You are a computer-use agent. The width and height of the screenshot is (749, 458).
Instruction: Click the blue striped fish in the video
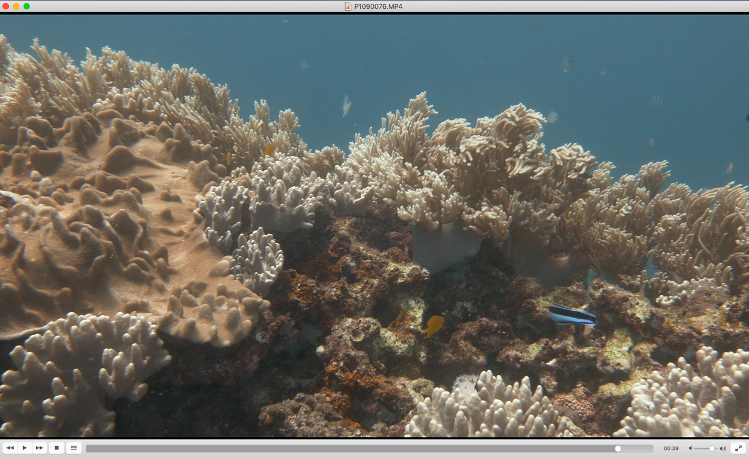tap(572, 316)
